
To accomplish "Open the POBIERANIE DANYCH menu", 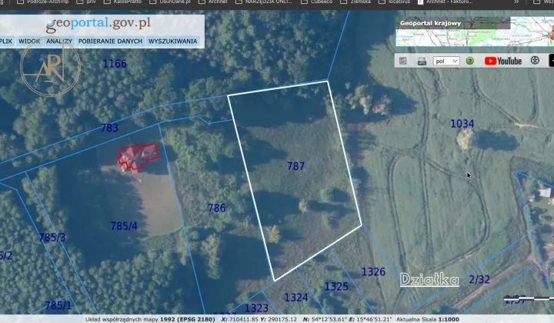I will point(110,42).
